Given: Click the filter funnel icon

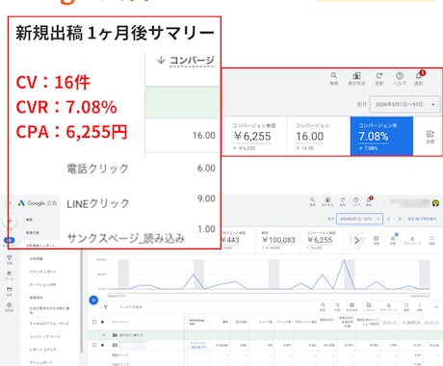Looking at the screenshot, I should [106, 307].
